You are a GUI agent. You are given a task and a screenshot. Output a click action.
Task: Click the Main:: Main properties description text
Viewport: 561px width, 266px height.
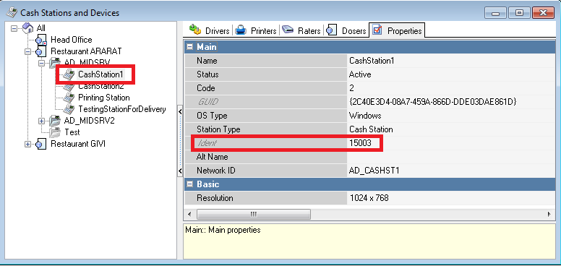pyautogui.click(x=223, y=230)
